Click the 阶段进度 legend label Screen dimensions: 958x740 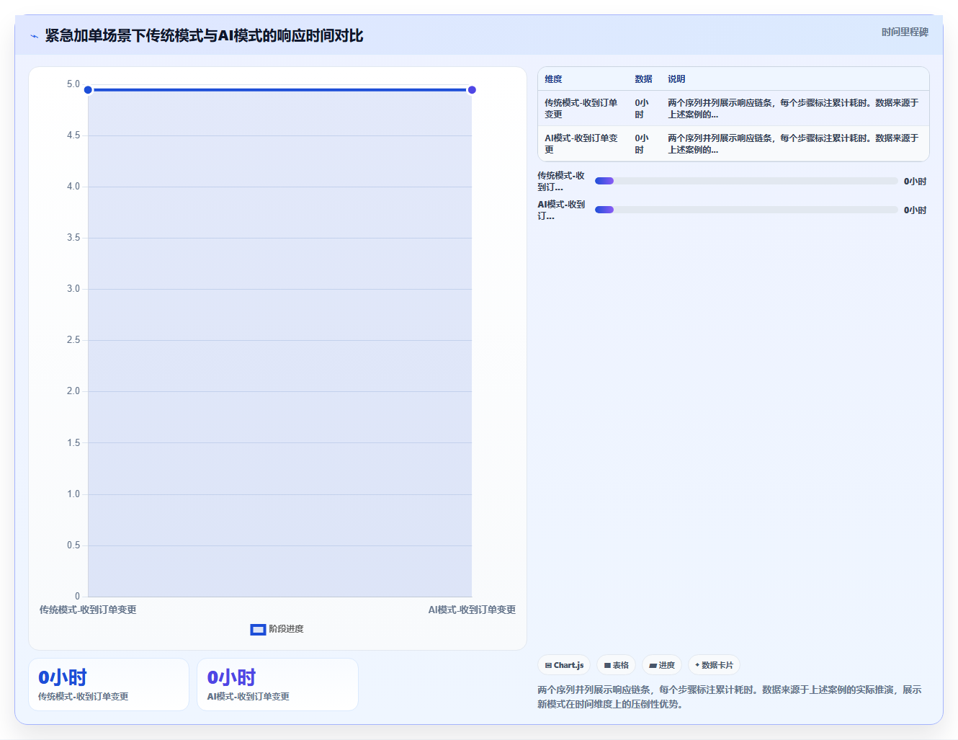(x=286, y=629)
